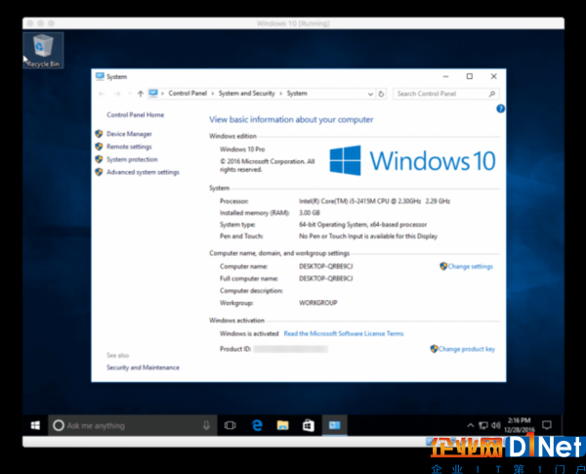Expand the chevron after Control Panel in the address bar
The height and width of the screenshot is (474, 586).
213,94
